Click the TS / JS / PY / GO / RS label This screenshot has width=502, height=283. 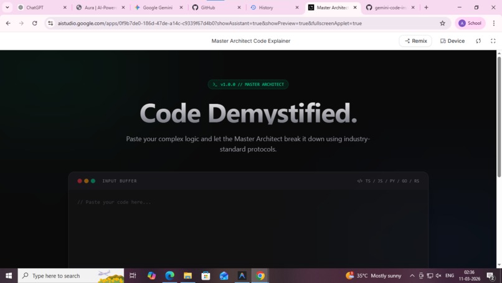pos(388,181)
